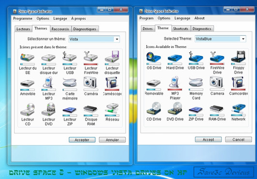Viewport: 257px width, 179px height.
Task: Switch to the Raccourcis tab
Action: pos(60,29)
